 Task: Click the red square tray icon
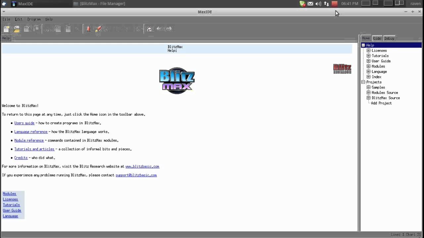tap(335, 4)
